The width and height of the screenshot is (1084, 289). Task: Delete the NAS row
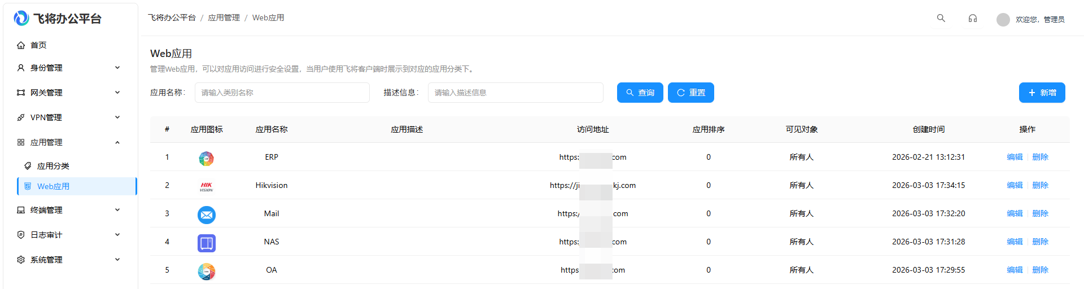click(x=1040, y=242)
